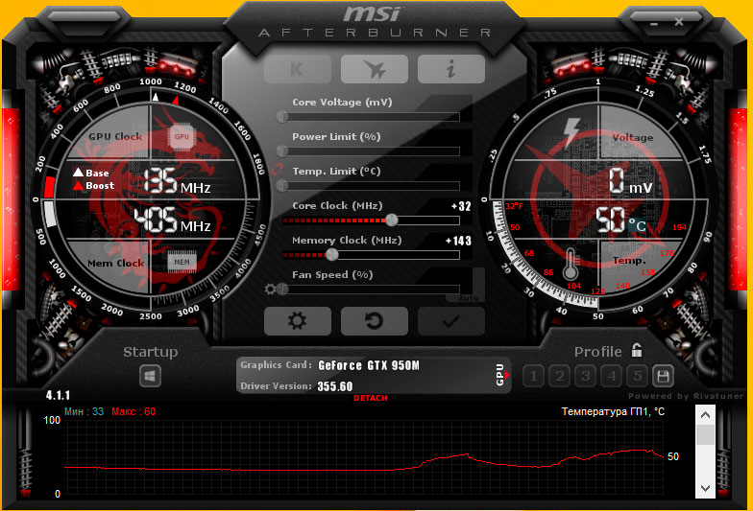Click the monitor graph scroll down arrow
753x511 pixels.
tap(705, 488)
